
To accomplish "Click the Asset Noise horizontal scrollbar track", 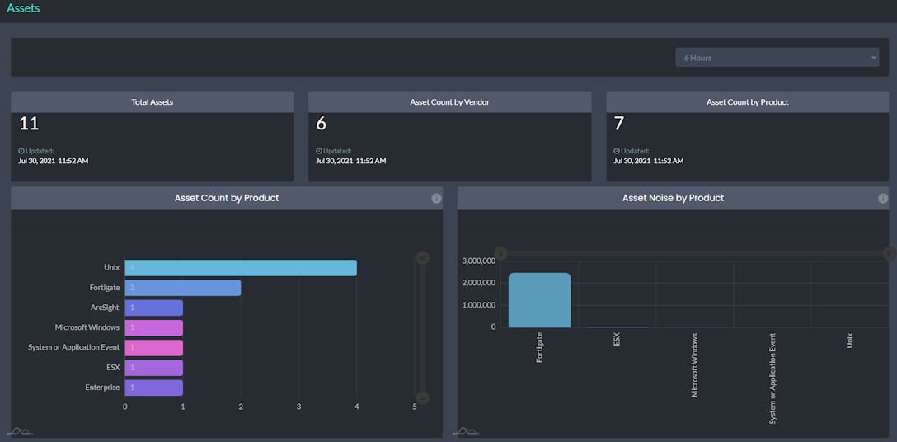I will 694,253.
